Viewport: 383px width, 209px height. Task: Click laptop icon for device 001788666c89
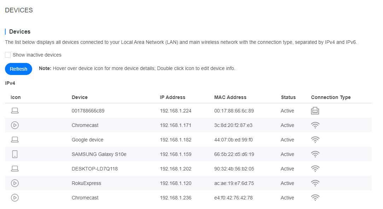(14, 111)
